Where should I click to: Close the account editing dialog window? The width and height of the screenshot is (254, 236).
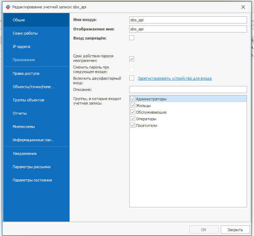point(243,7)
